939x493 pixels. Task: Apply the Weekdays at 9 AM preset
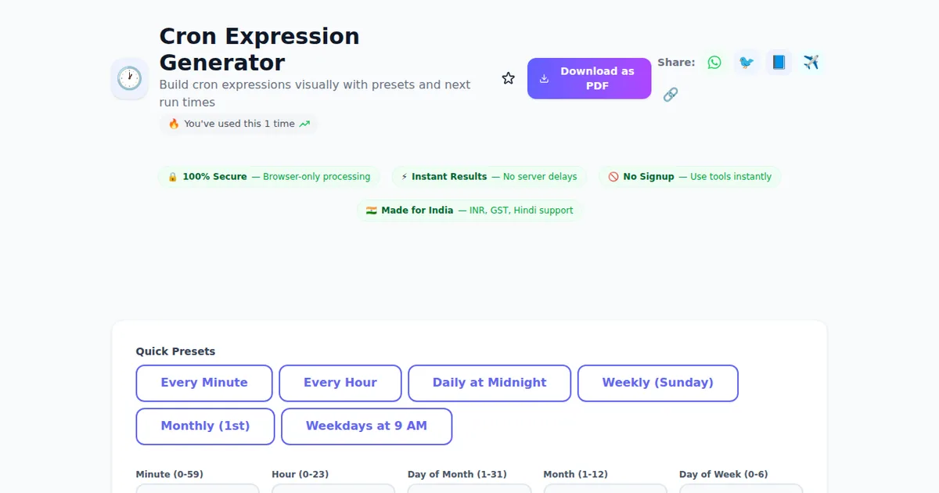[x=366, y=426]
